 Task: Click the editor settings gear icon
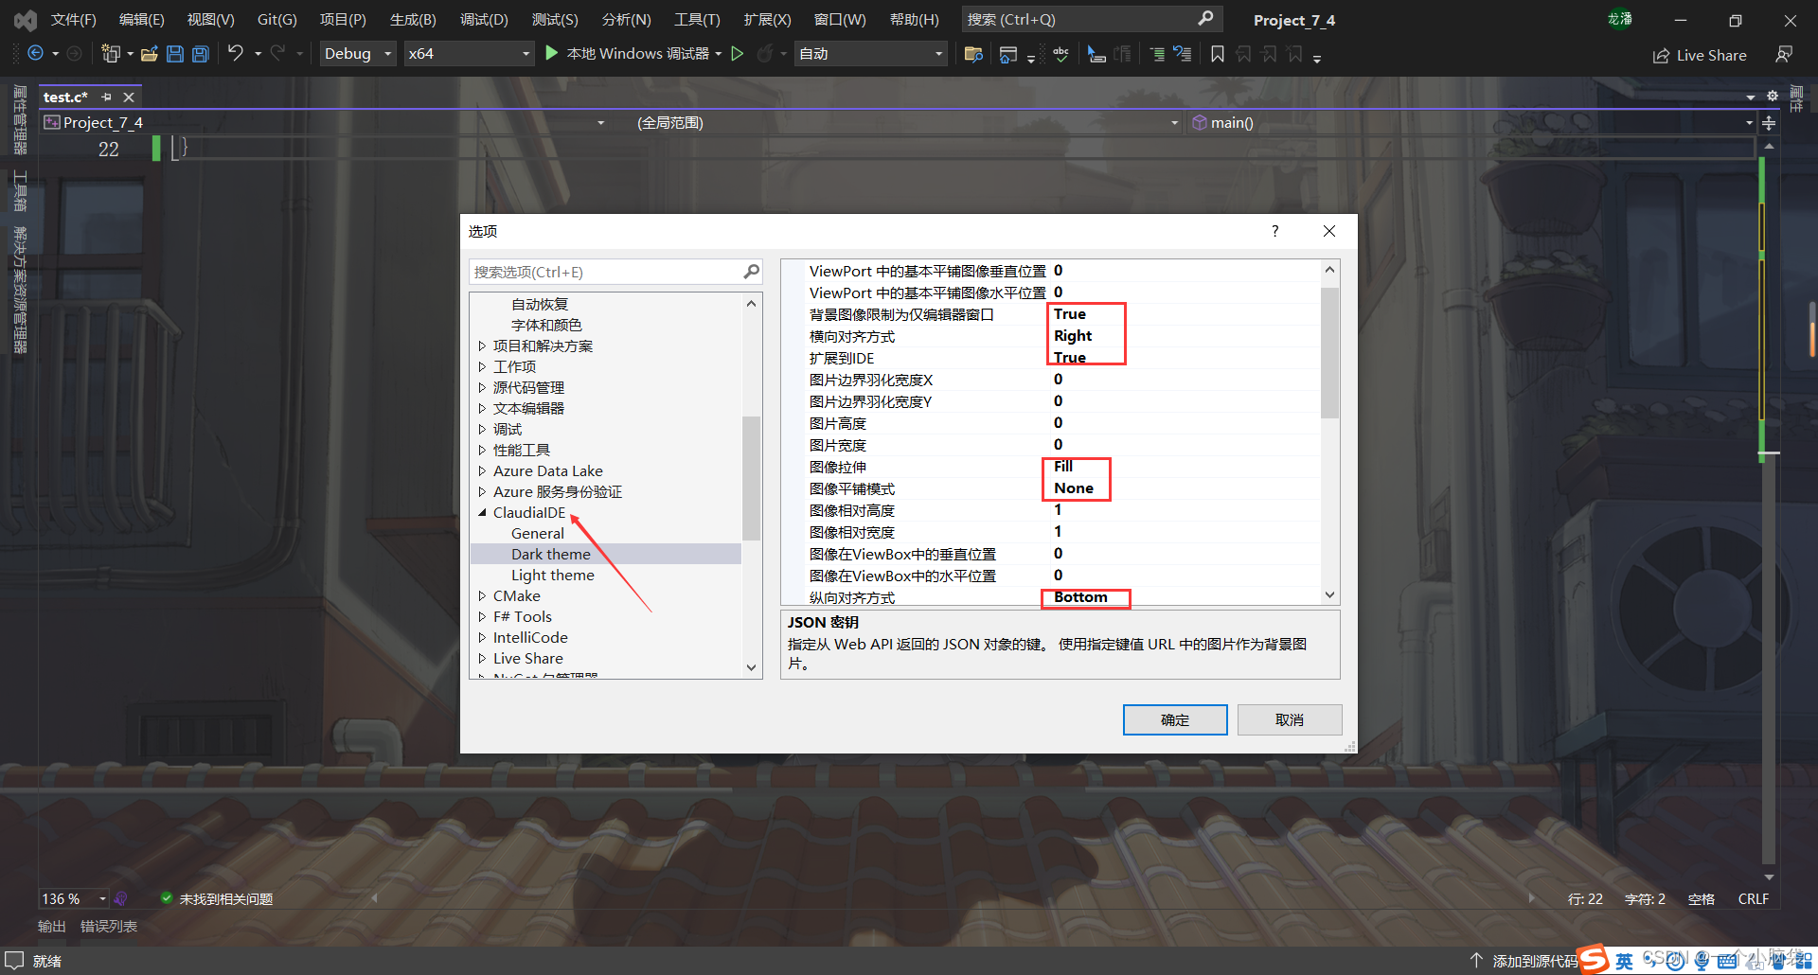(1773, 96)
